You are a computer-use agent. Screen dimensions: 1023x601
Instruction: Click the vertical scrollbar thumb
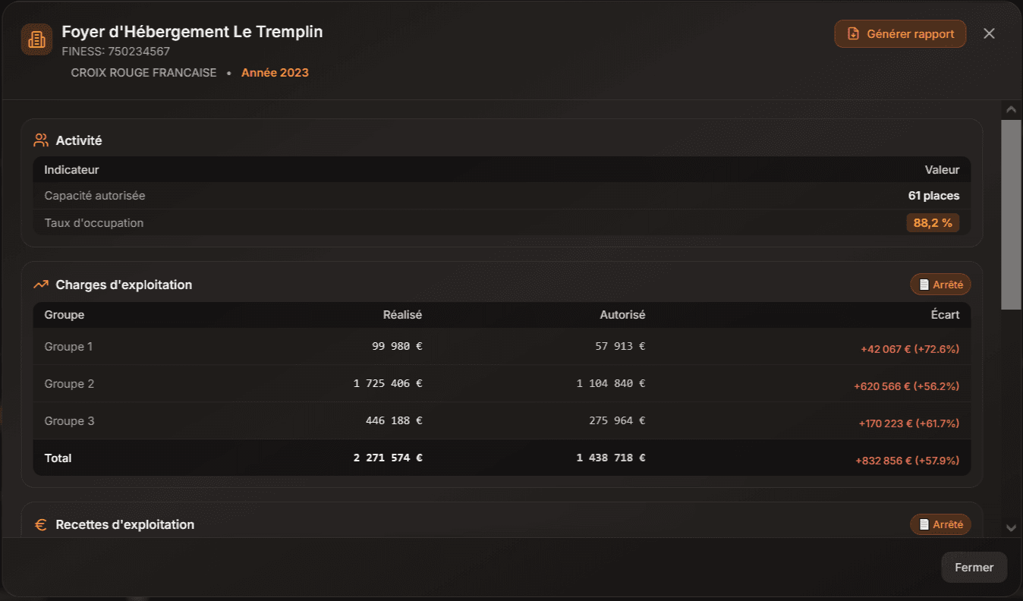(x=1011, y=214)
